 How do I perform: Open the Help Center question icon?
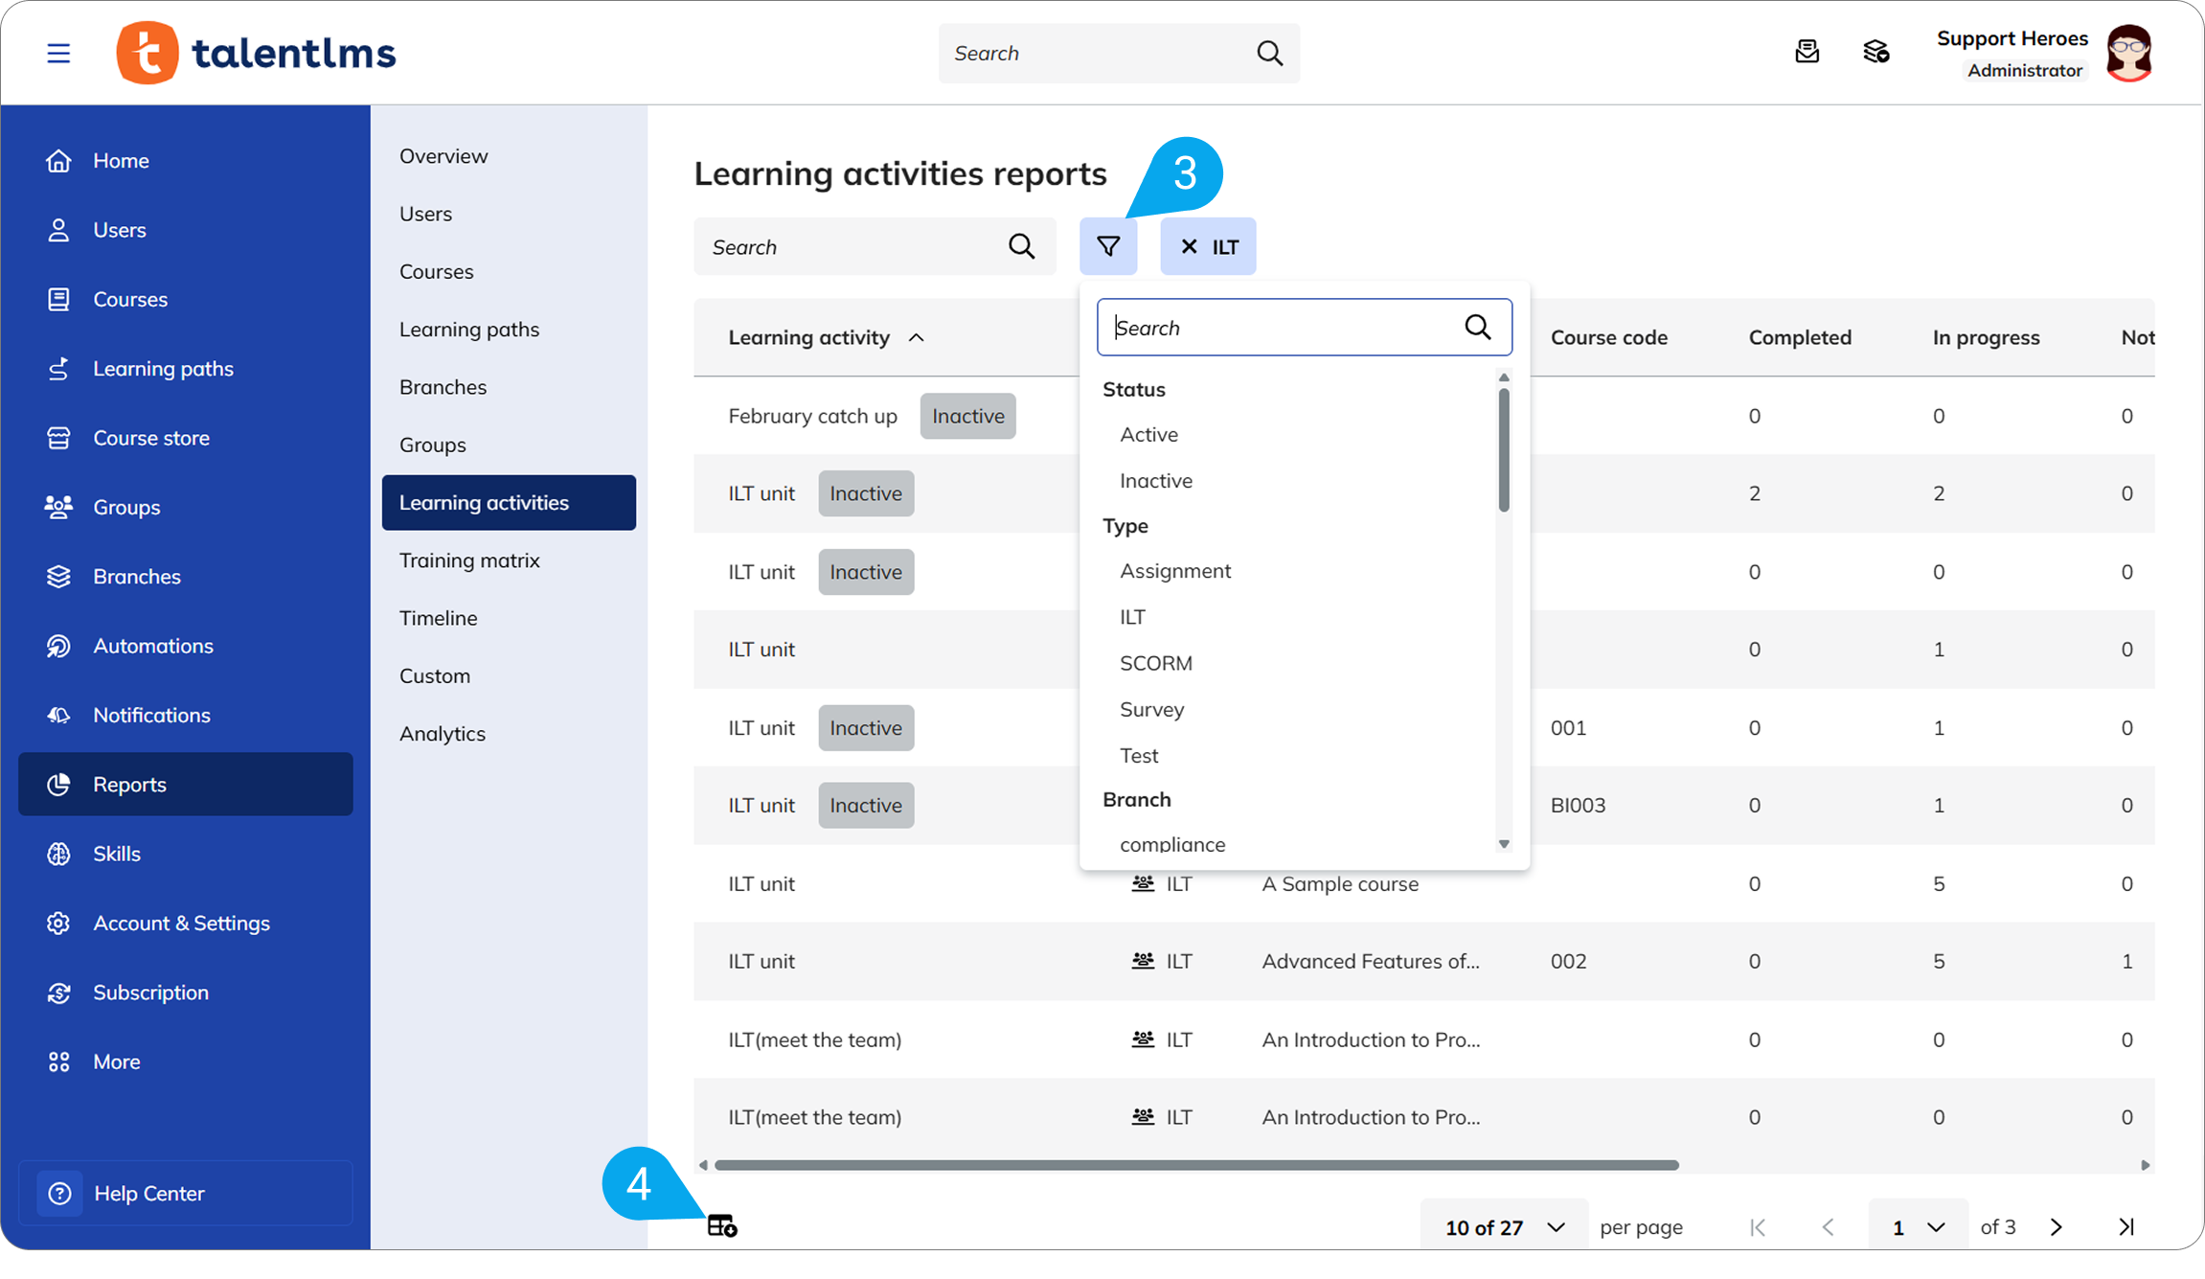point(59,1193)
